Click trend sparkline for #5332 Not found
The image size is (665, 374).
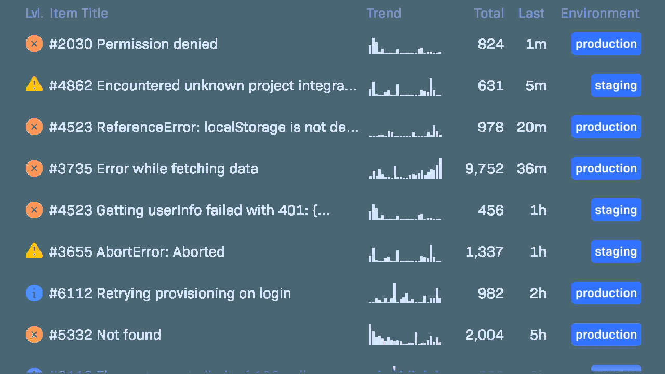[405, 335]
